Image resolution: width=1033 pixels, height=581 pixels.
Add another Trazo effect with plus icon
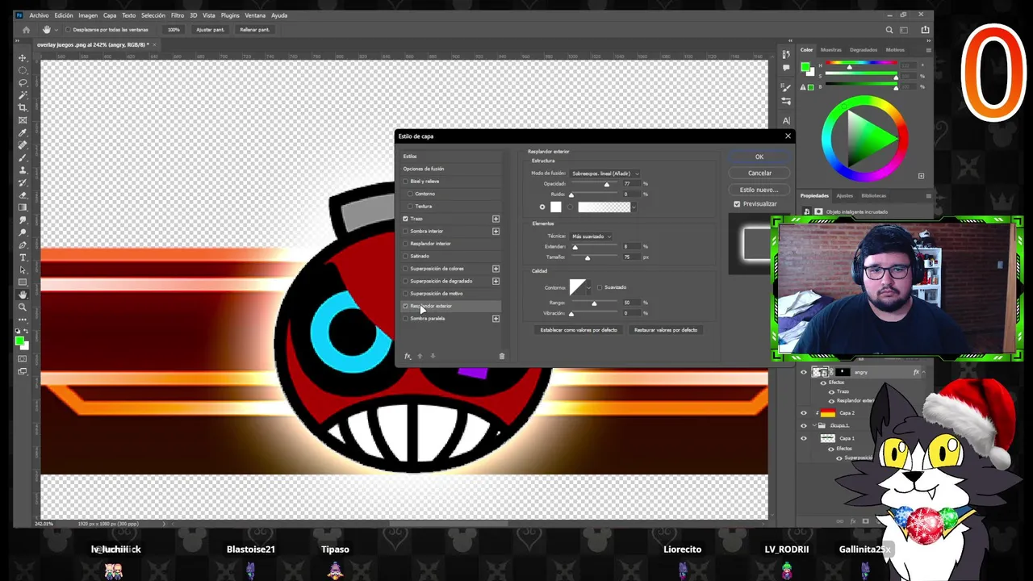(x=496, y=219)
